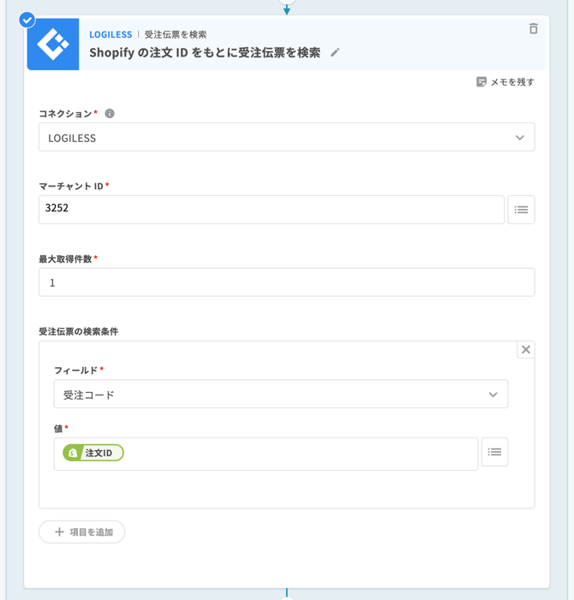Click the LOGILESS app logo icon
574x600 pixels.
click(53, 45)
